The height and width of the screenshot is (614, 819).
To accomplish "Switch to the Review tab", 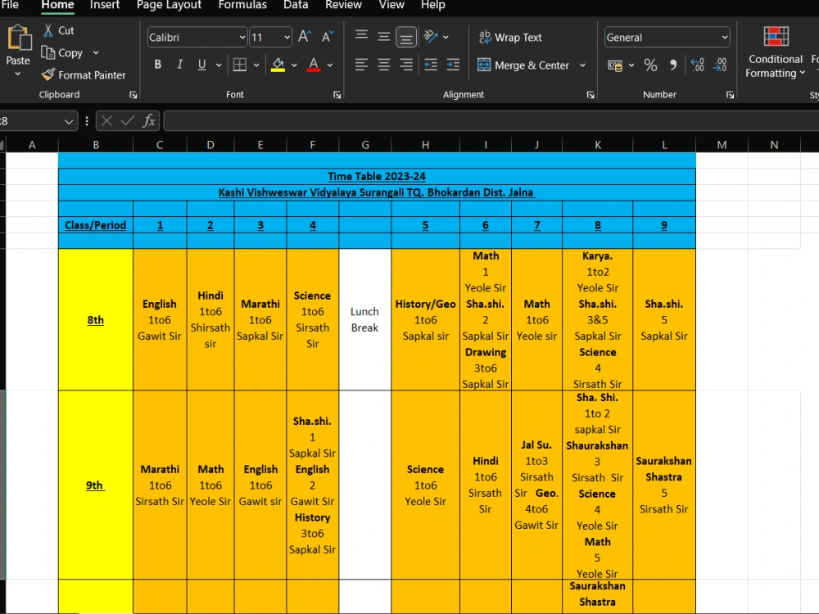I will (x=343, y=5).
